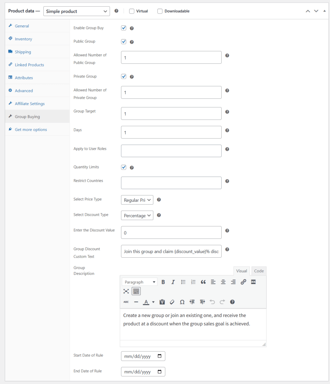Insert a blockquote in Group Description
Screen dimensions: 330x384
point(203,282)
